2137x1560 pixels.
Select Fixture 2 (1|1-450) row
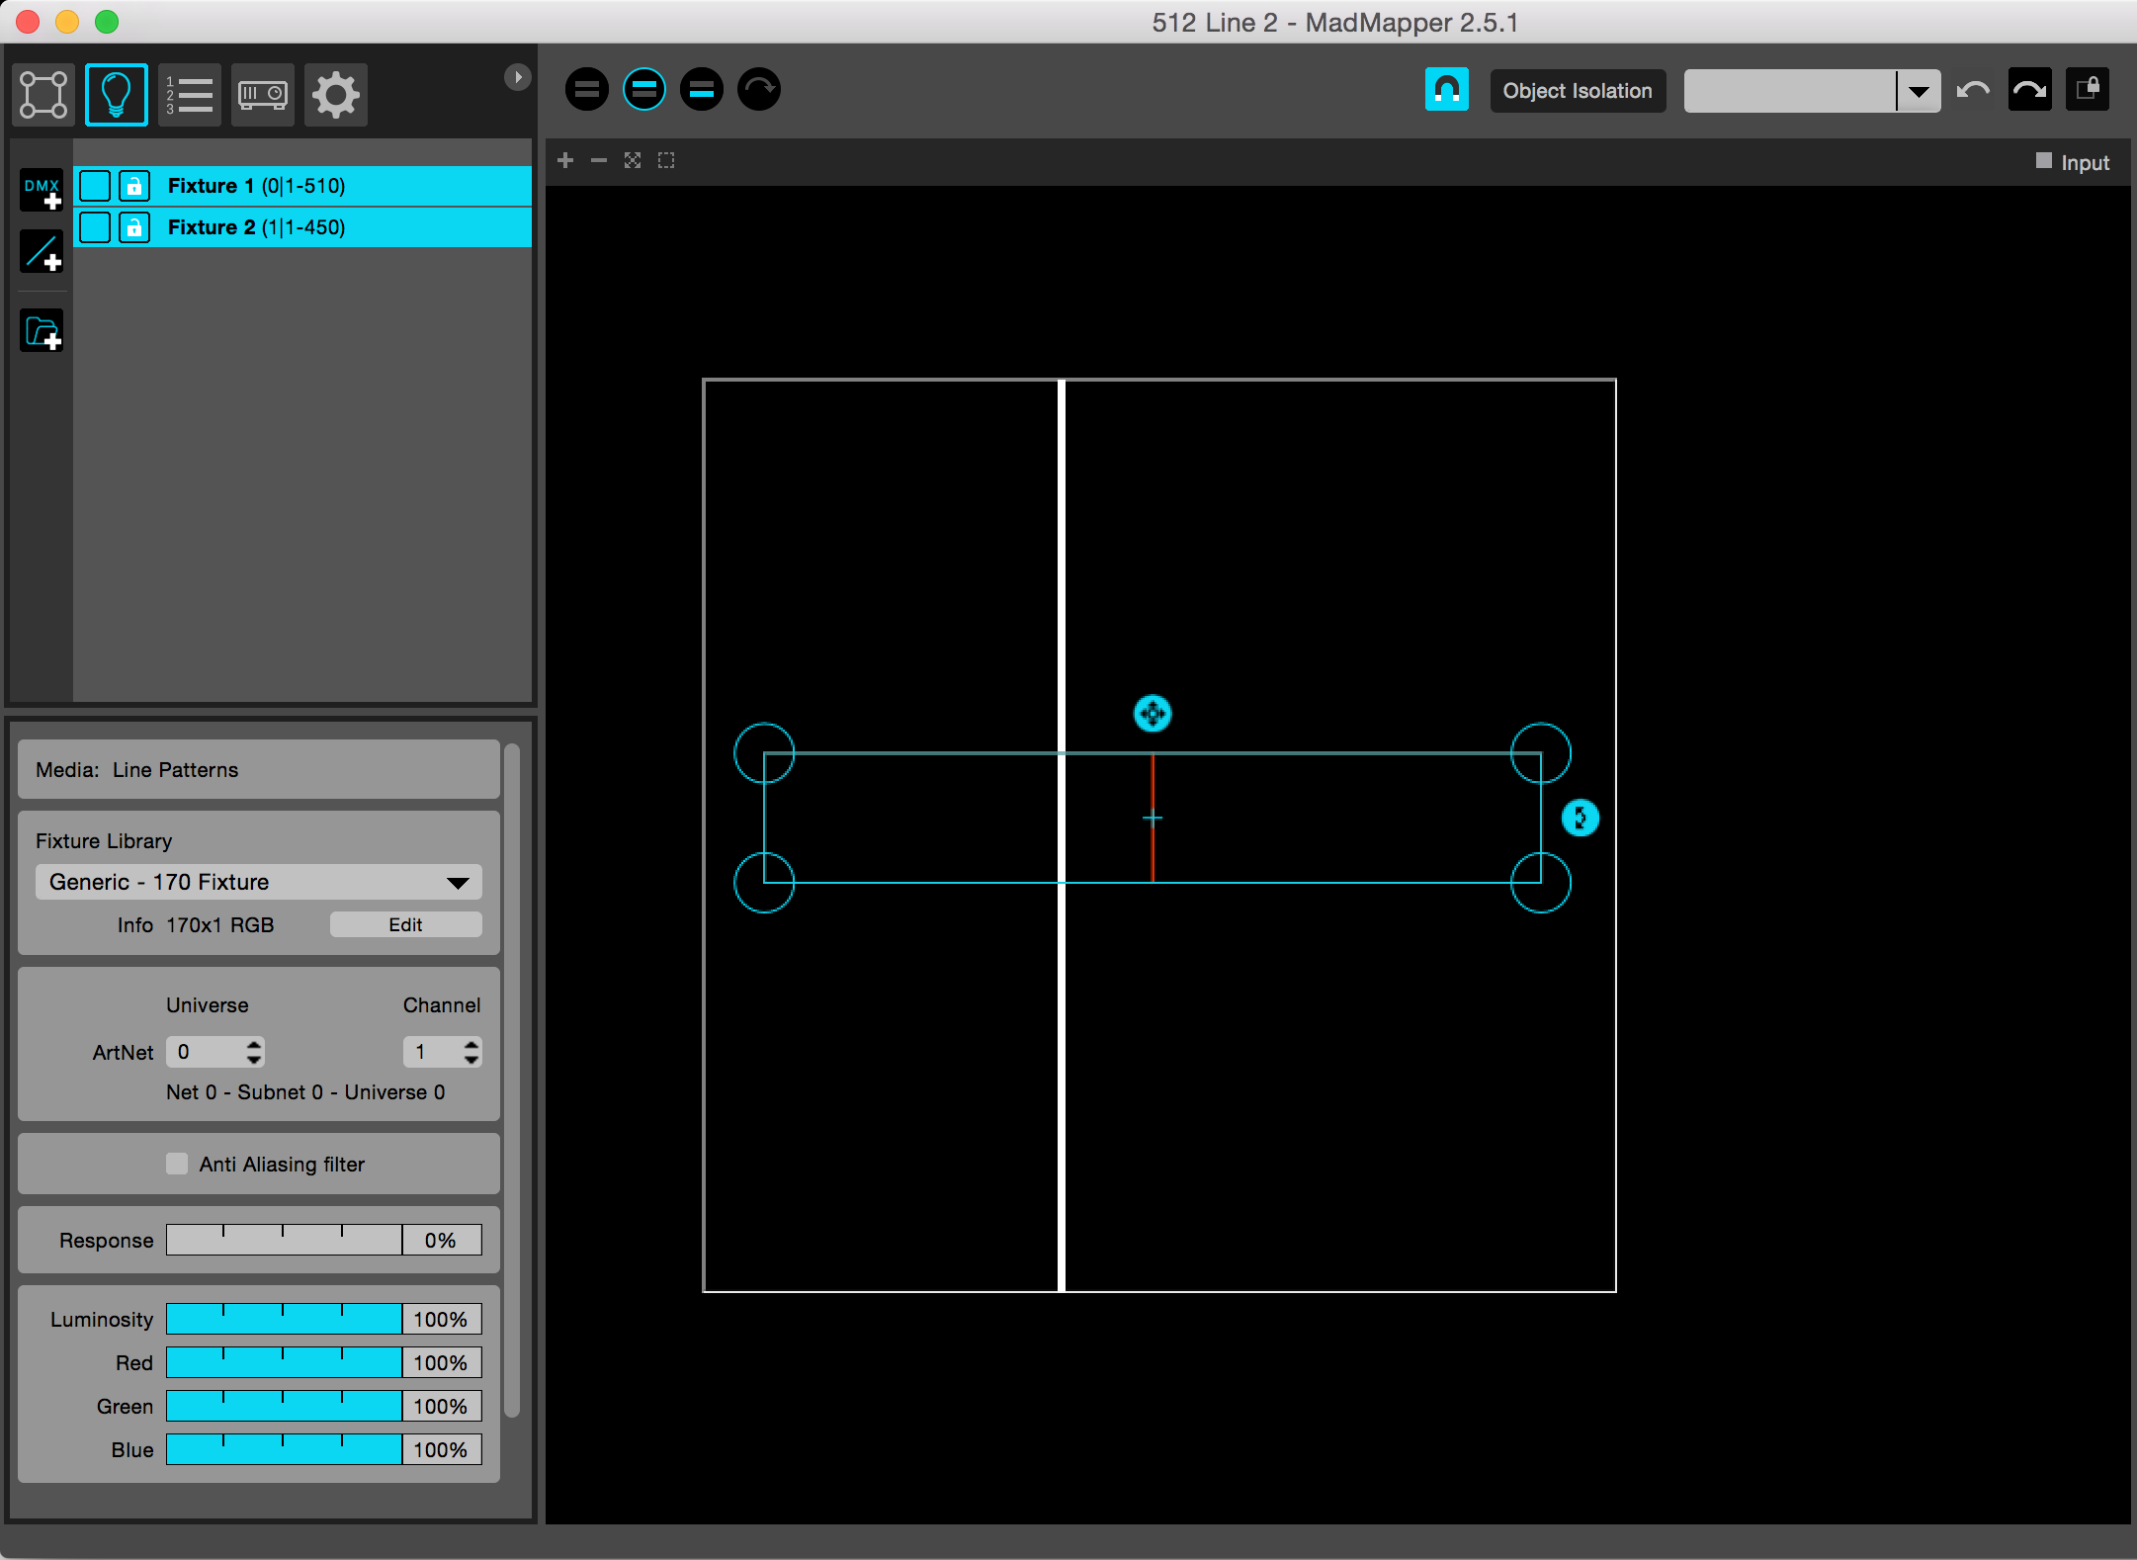302,227
